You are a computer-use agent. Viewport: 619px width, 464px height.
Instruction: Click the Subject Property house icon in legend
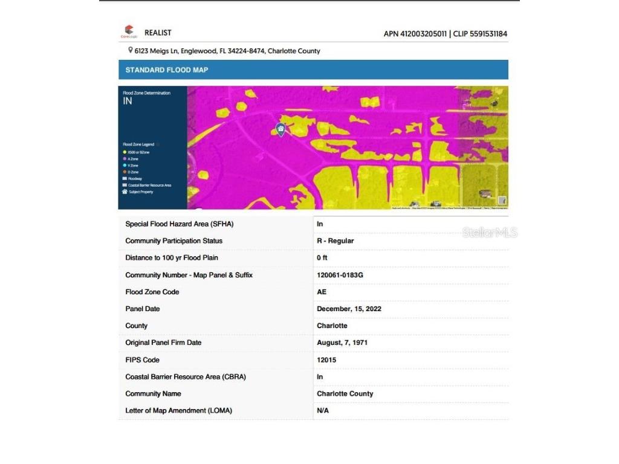[125, 192]
